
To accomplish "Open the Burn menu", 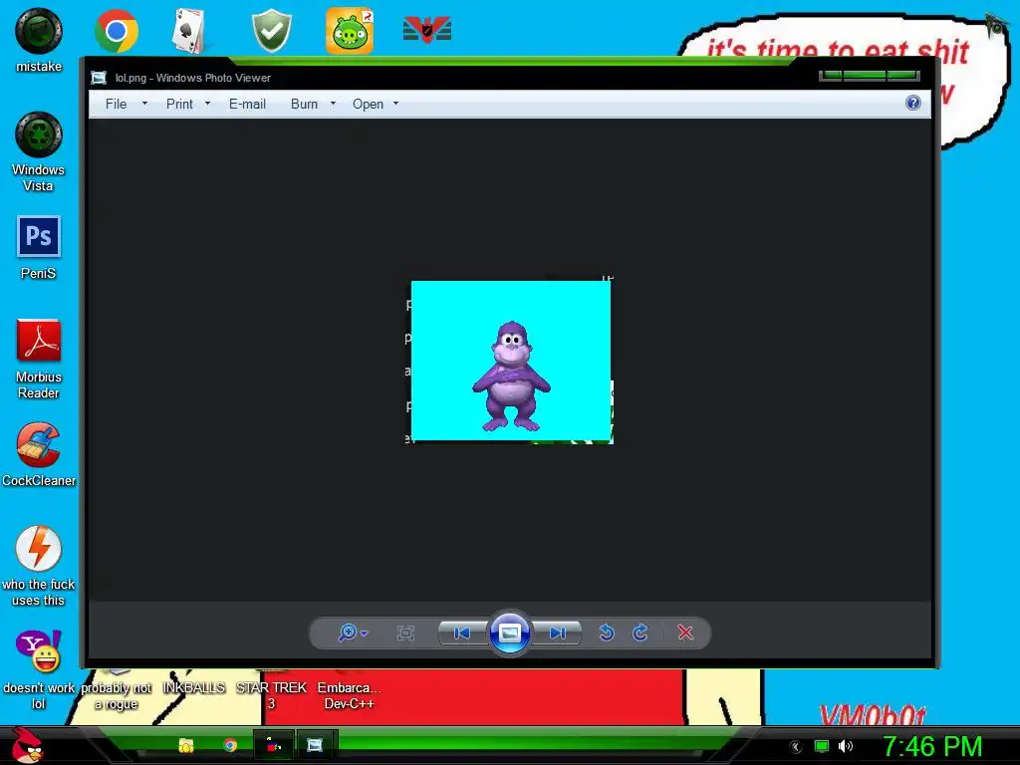I will [305, 104].
